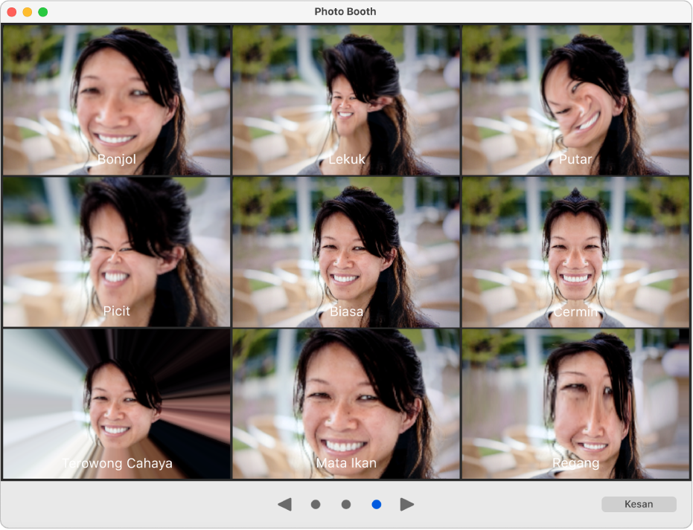Select the Biasa normal effect
Screen dimensions: 693x530
pos(346,252)
